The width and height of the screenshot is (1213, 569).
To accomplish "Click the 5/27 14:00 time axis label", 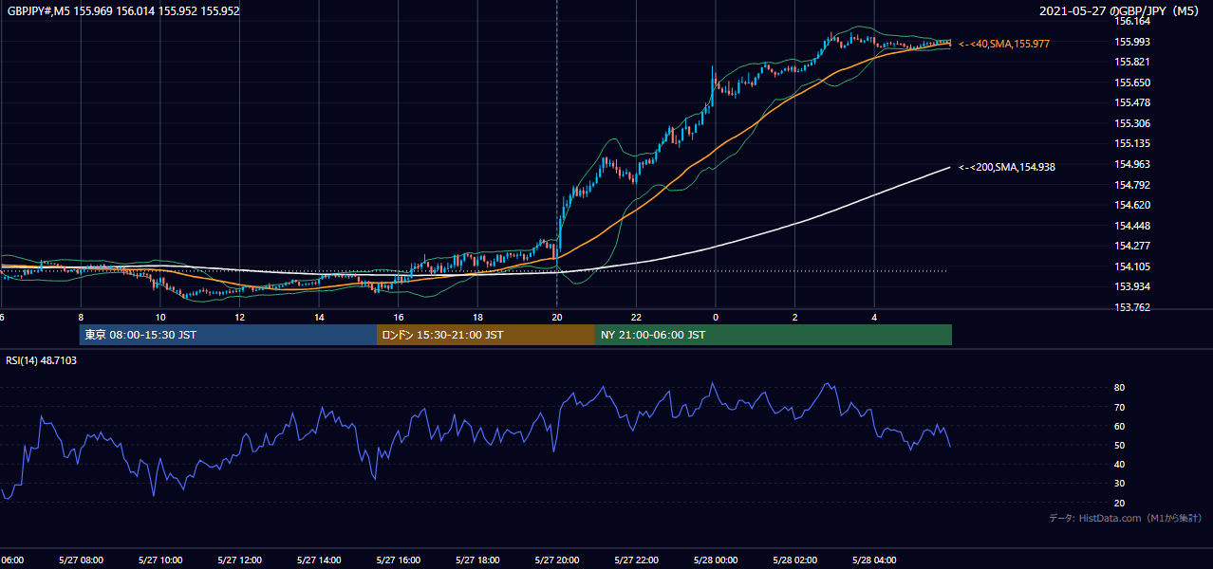I will (318, 560).
